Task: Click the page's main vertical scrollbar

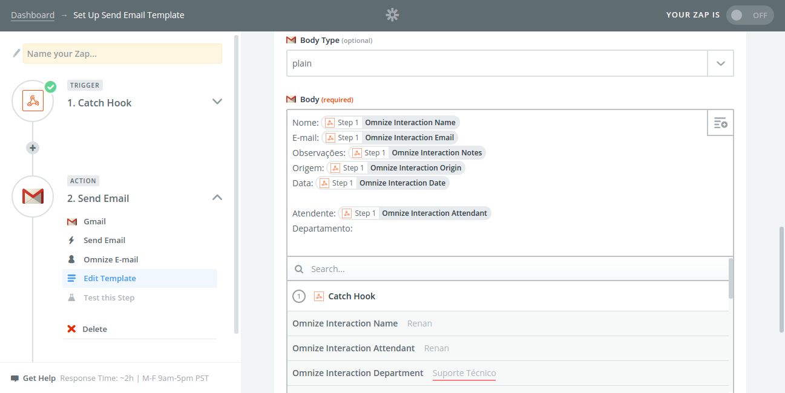Action: [x=781, y=279]
